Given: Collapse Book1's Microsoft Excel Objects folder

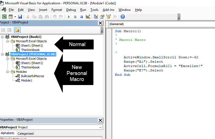Looking at the screenshot, I should tap(8, 41).
